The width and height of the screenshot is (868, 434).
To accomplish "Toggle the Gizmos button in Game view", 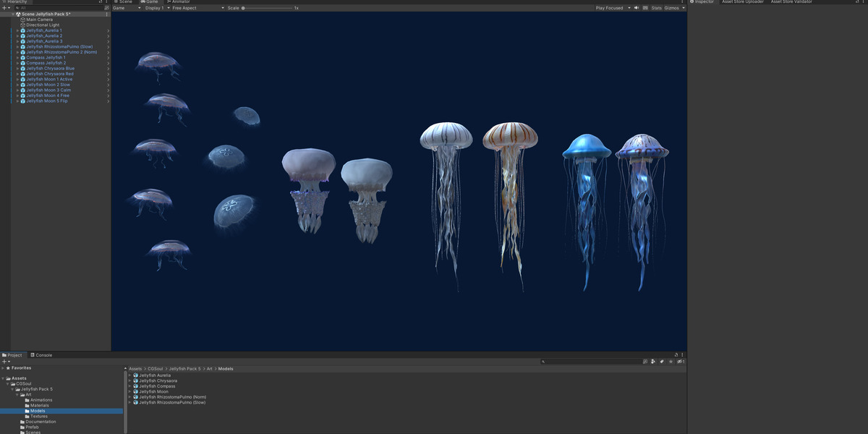I will [671, 8].
